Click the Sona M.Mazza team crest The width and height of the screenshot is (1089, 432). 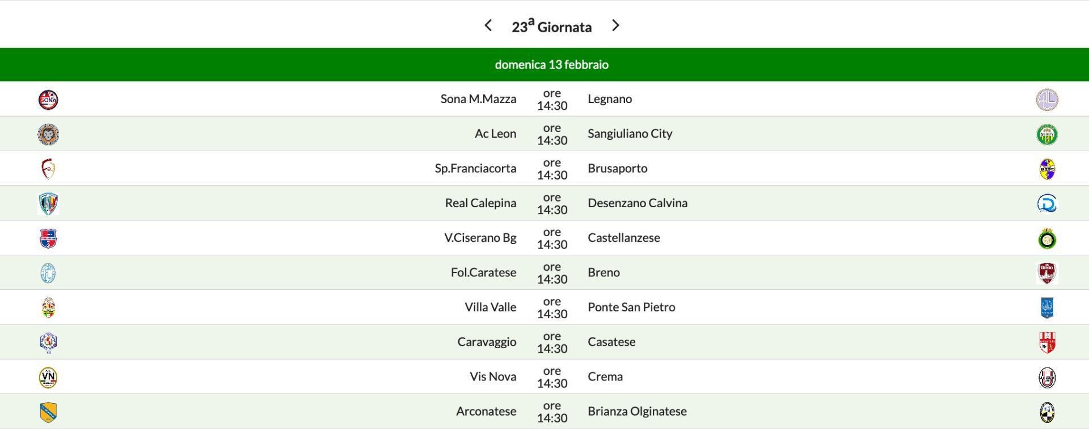[x=48, y=100]
